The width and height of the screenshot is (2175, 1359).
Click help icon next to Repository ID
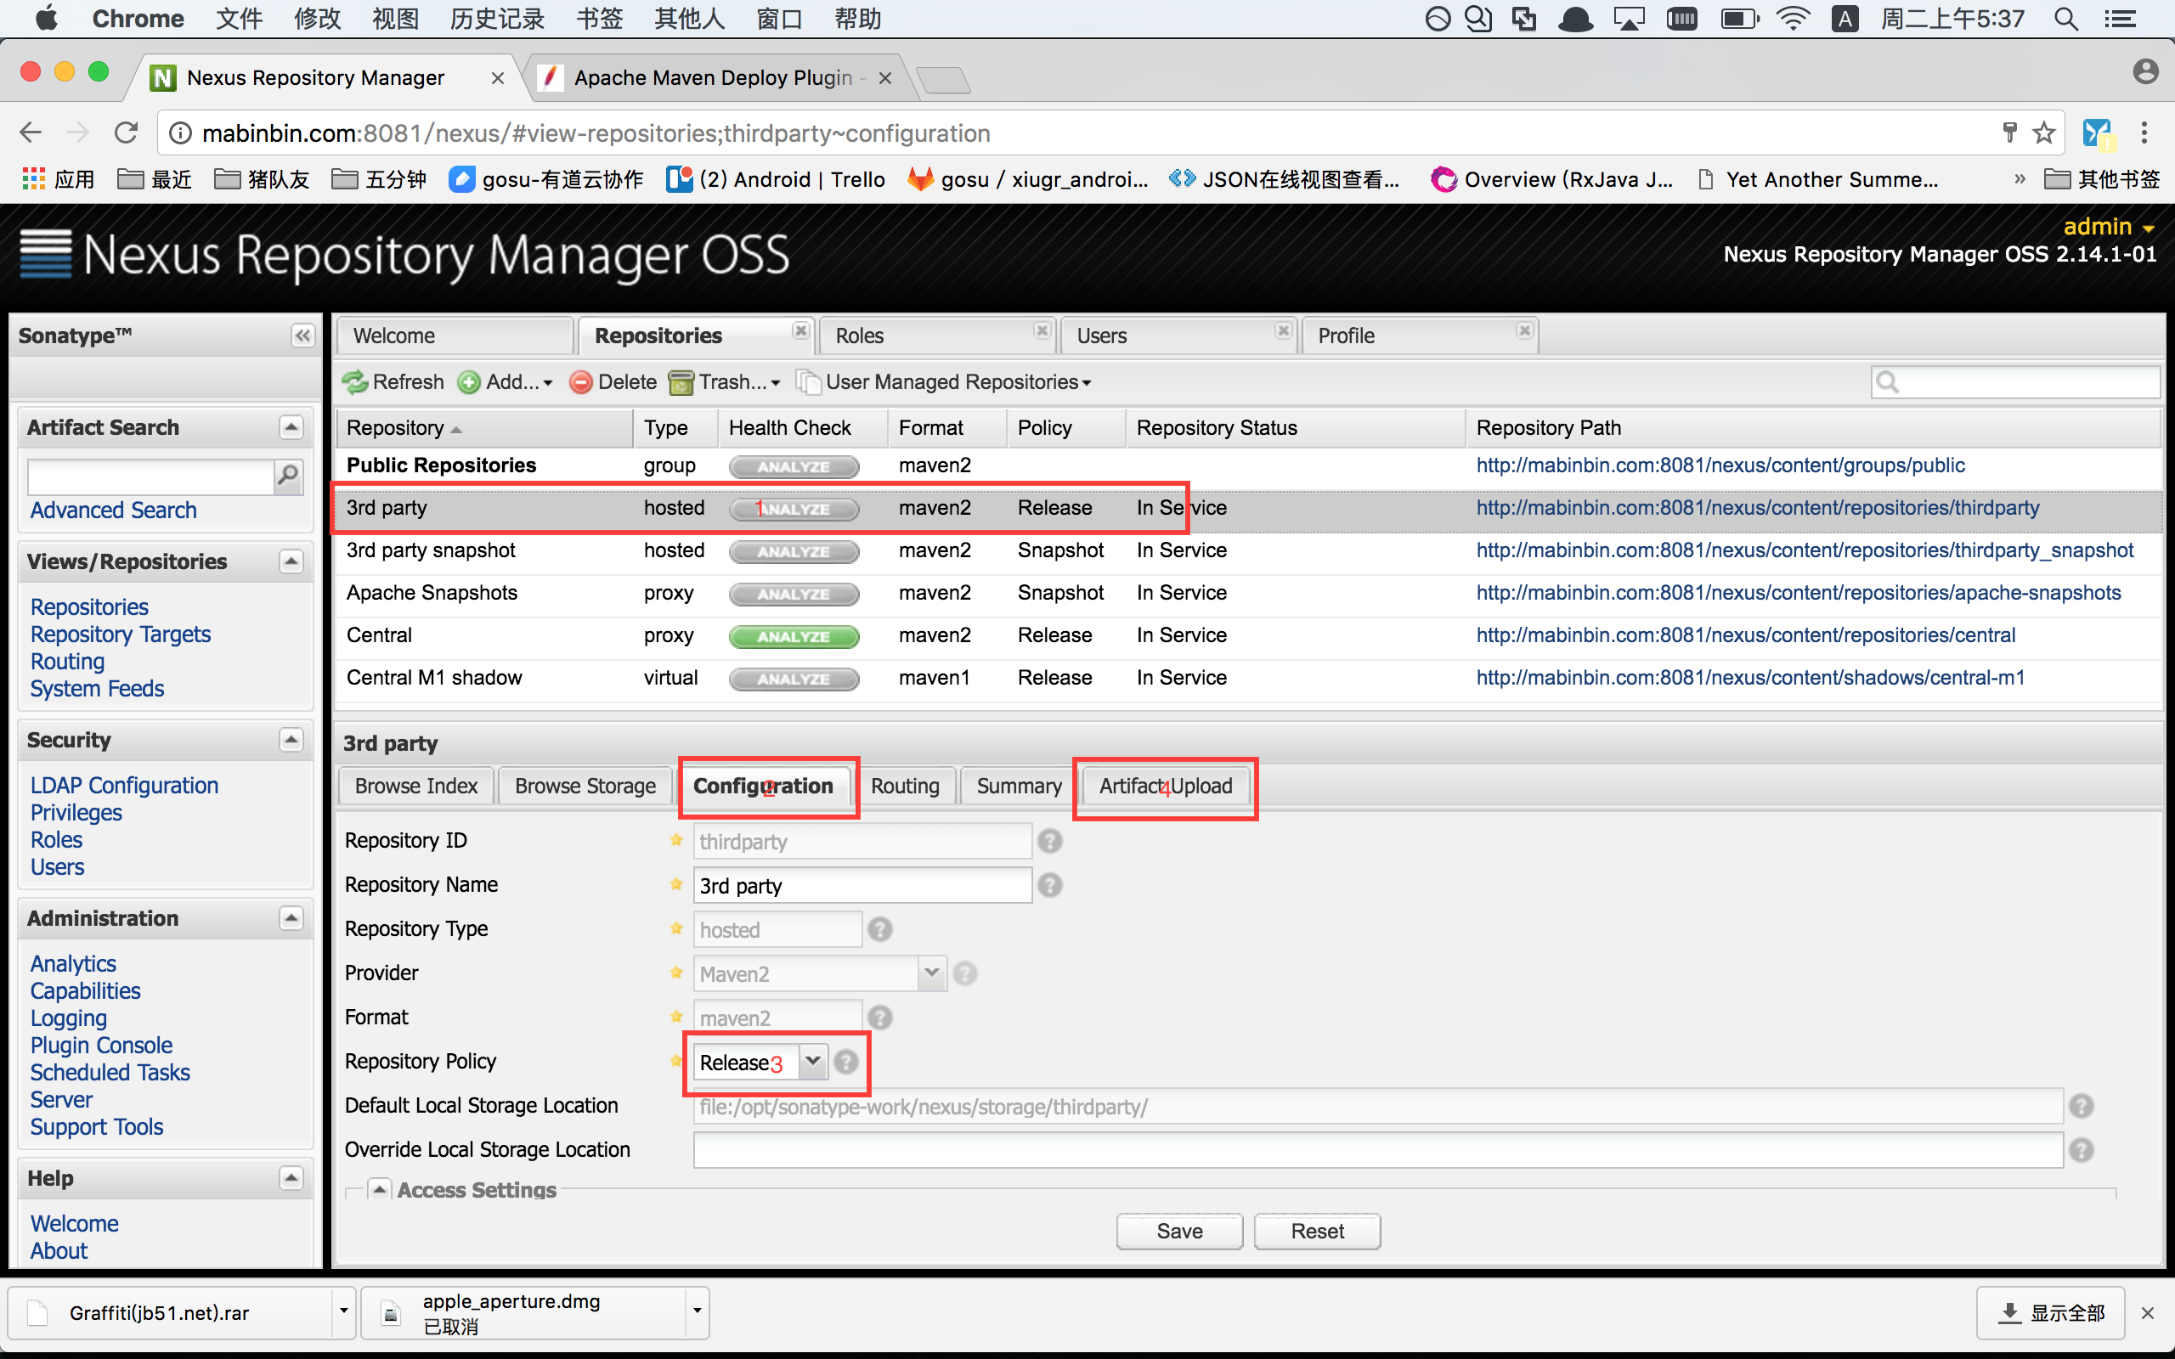point(1049,841)
